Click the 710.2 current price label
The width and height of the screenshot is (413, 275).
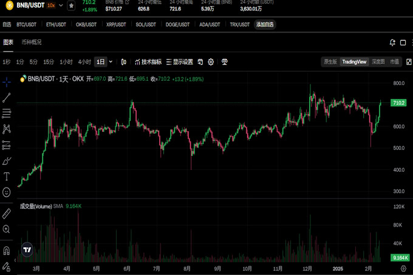coord(398,103)
